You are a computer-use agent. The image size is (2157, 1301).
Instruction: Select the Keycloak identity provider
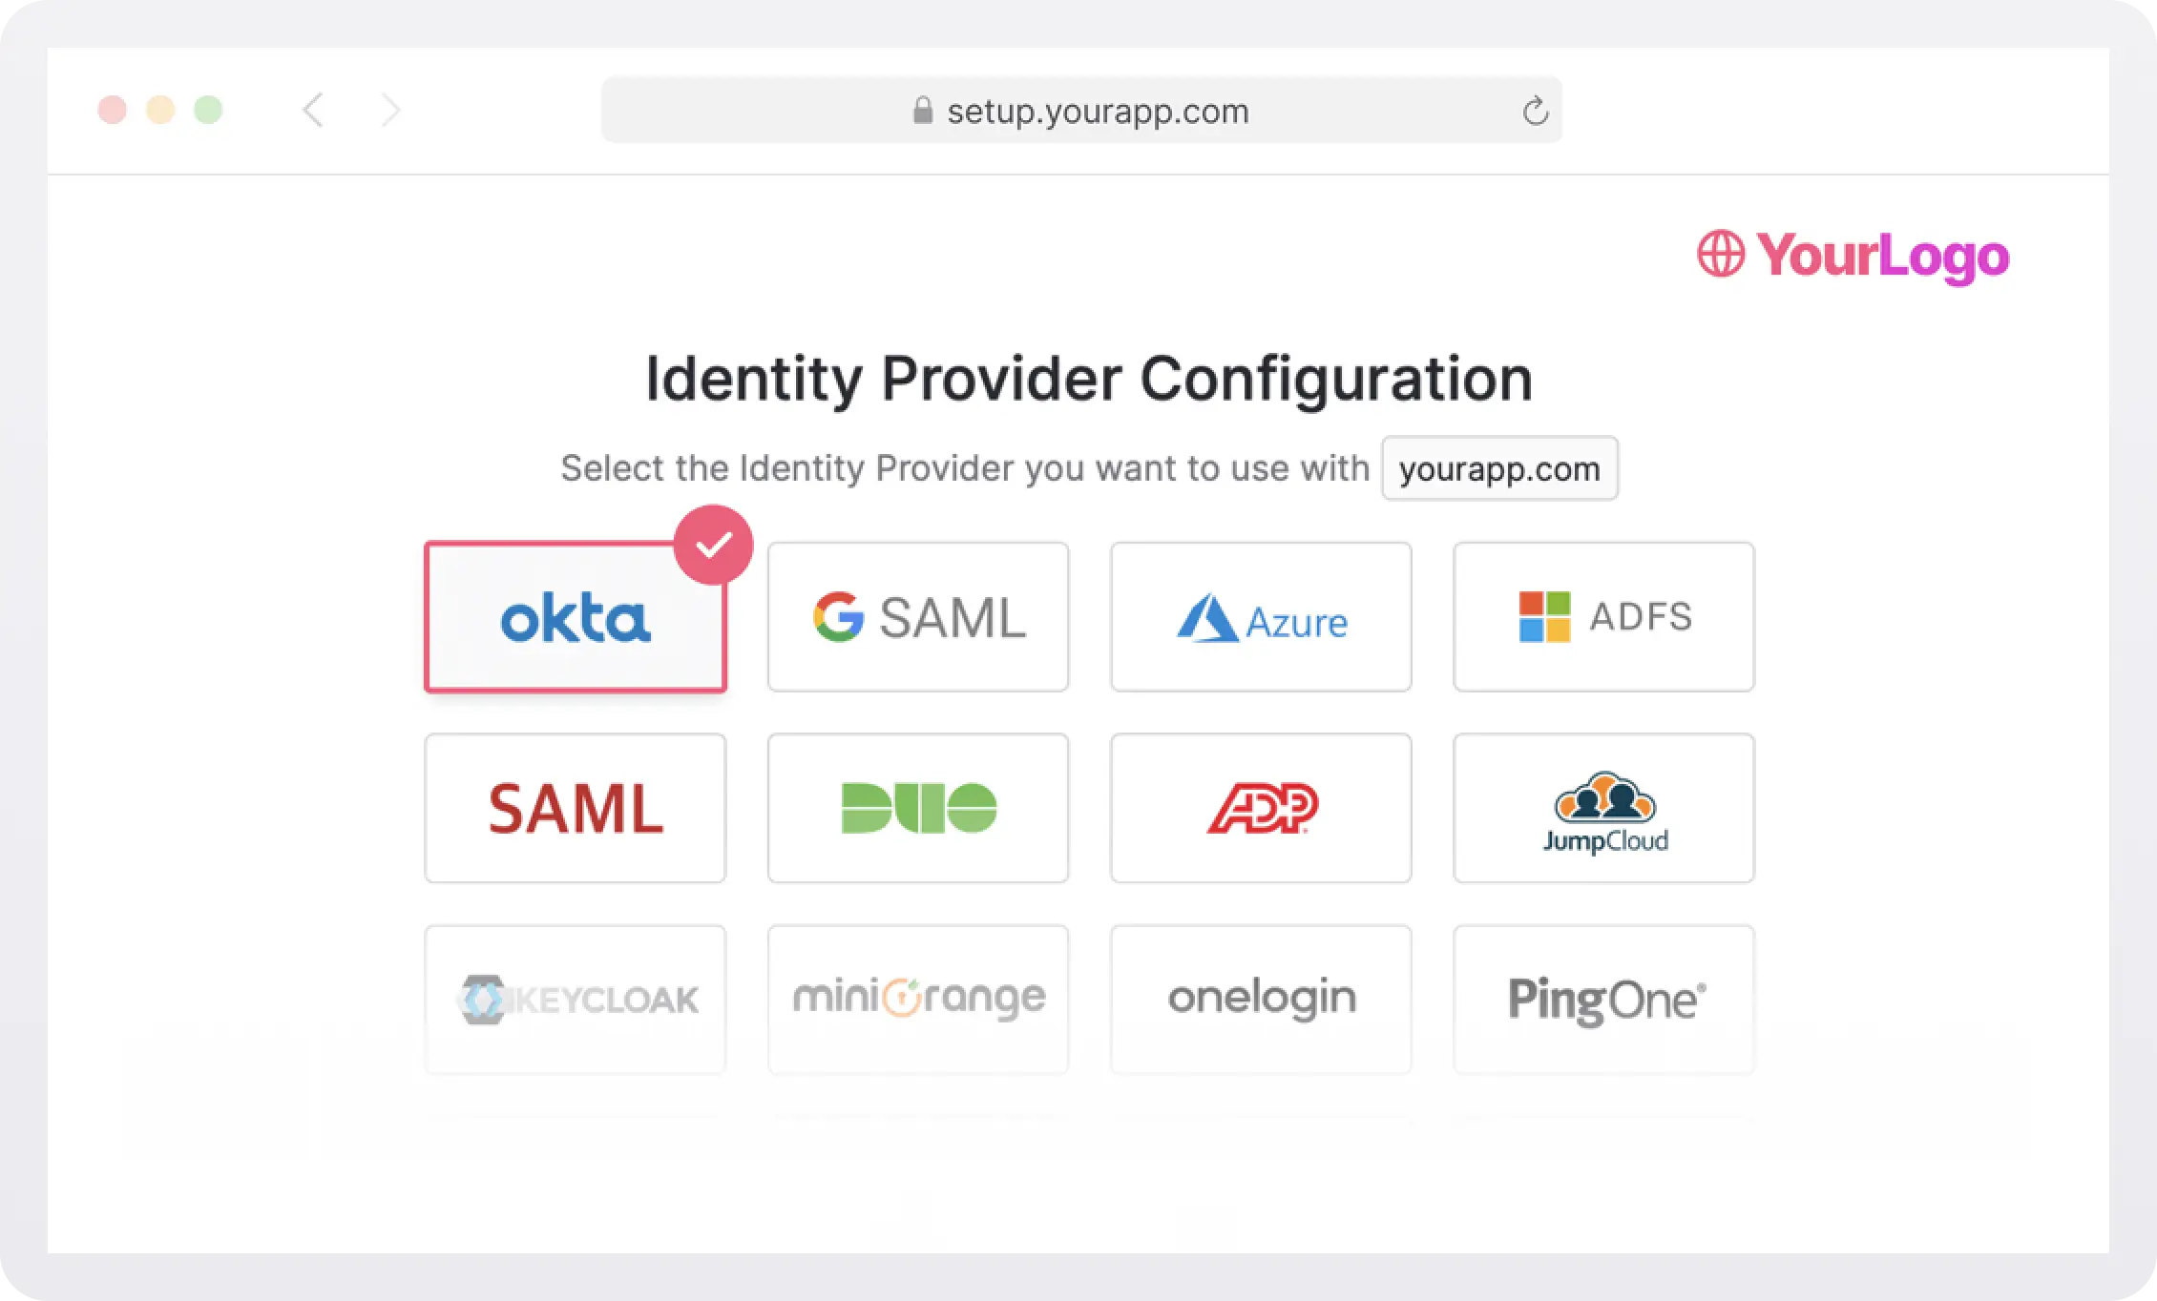[x=574, y=999]
